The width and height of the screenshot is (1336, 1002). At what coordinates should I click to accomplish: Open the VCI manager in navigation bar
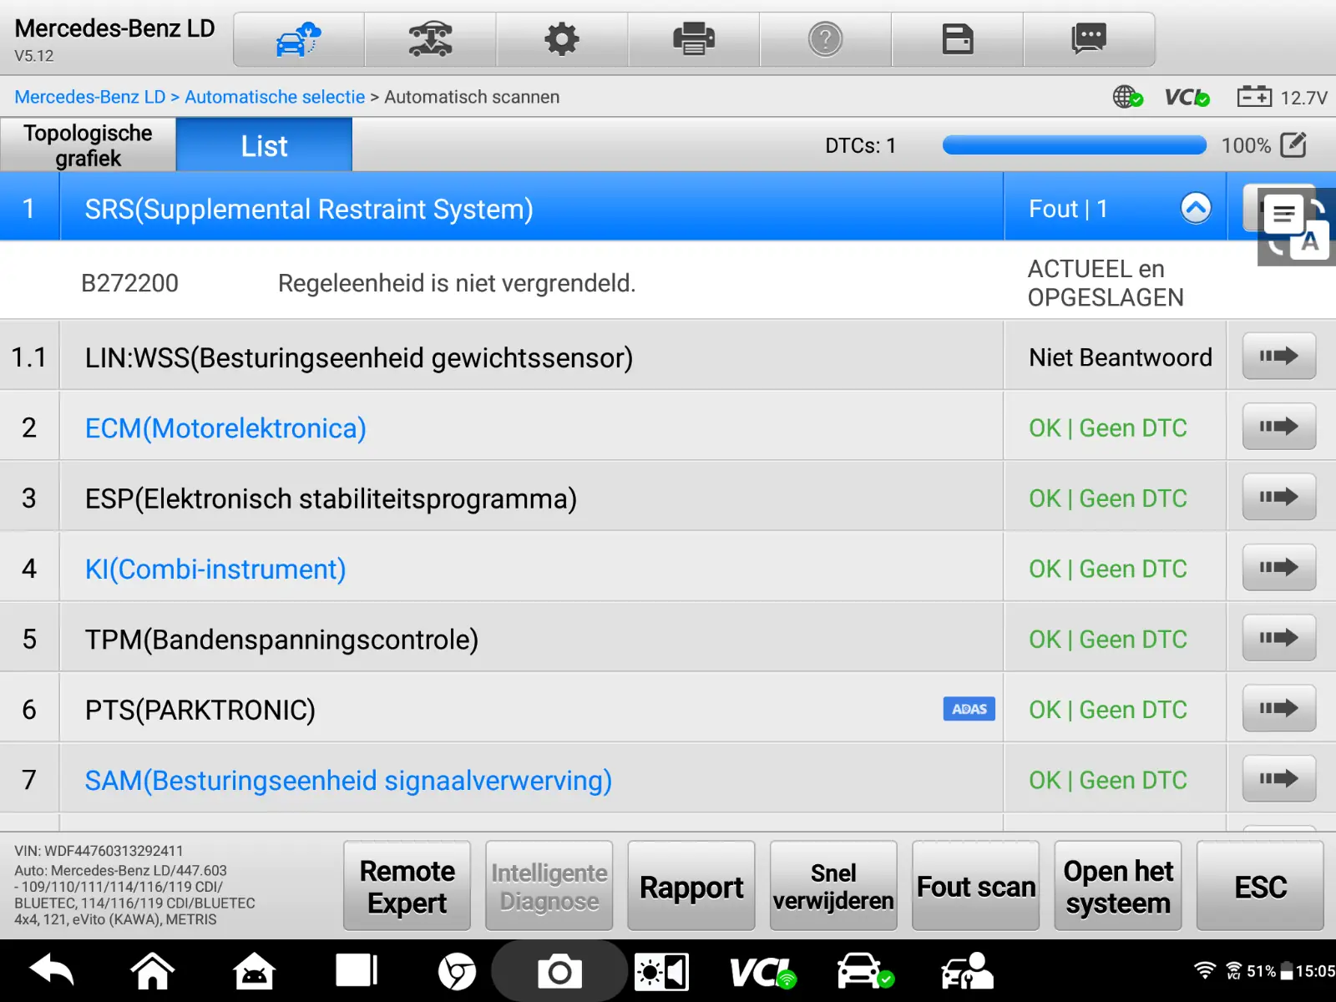click(762, 972)
